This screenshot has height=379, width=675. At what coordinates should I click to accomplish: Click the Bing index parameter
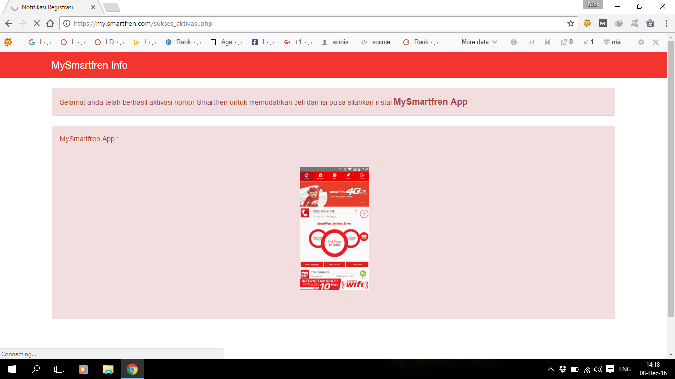click(x=145, y=42)
